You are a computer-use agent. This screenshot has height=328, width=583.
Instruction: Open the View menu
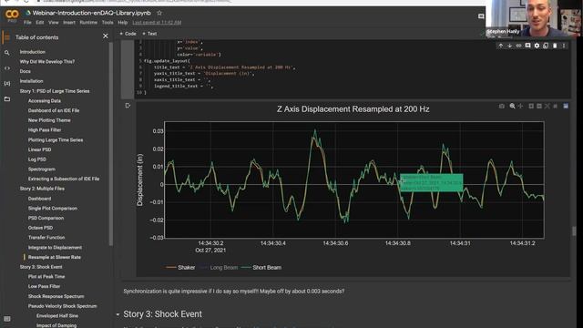pos(53,23)
